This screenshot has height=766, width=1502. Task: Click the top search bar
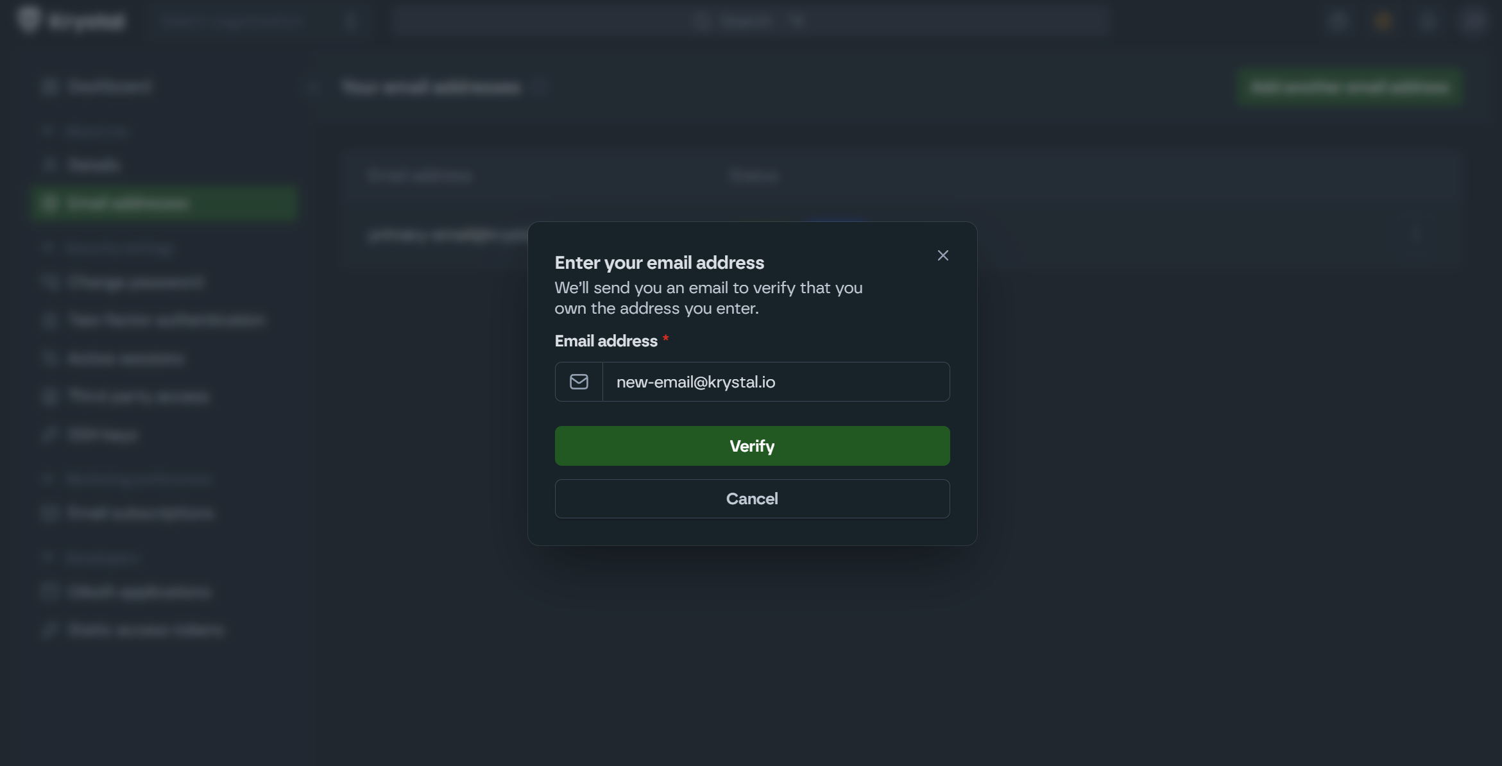[749, 22]
